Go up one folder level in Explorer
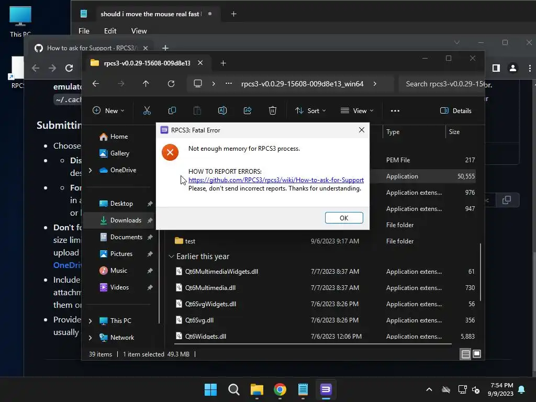 point(146,84)
